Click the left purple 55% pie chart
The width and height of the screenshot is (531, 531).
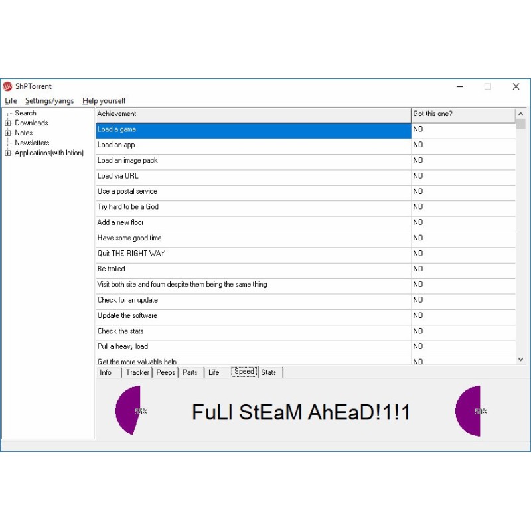point(127,411)
